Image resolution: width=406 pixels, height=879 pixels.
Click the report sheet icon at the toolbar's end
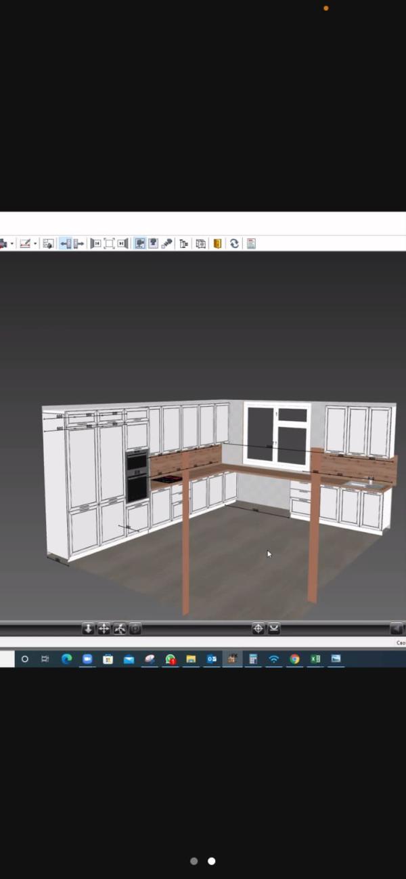click(251, 243)
